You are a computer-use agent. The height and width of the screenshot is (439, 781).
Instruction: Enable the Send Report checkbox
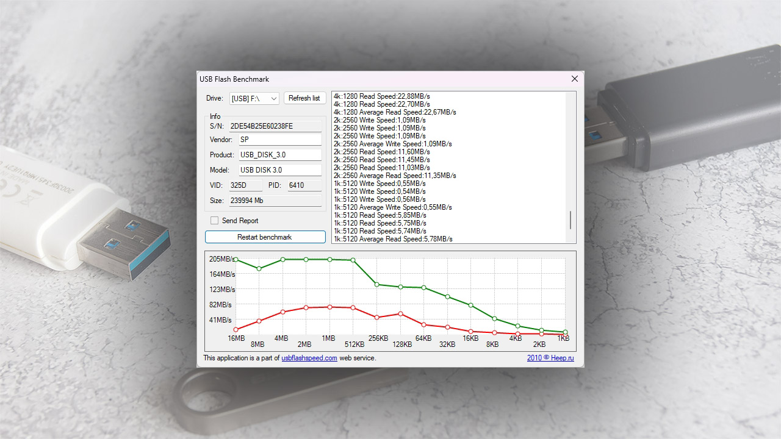pyautogui.click(x=214, y=221)
